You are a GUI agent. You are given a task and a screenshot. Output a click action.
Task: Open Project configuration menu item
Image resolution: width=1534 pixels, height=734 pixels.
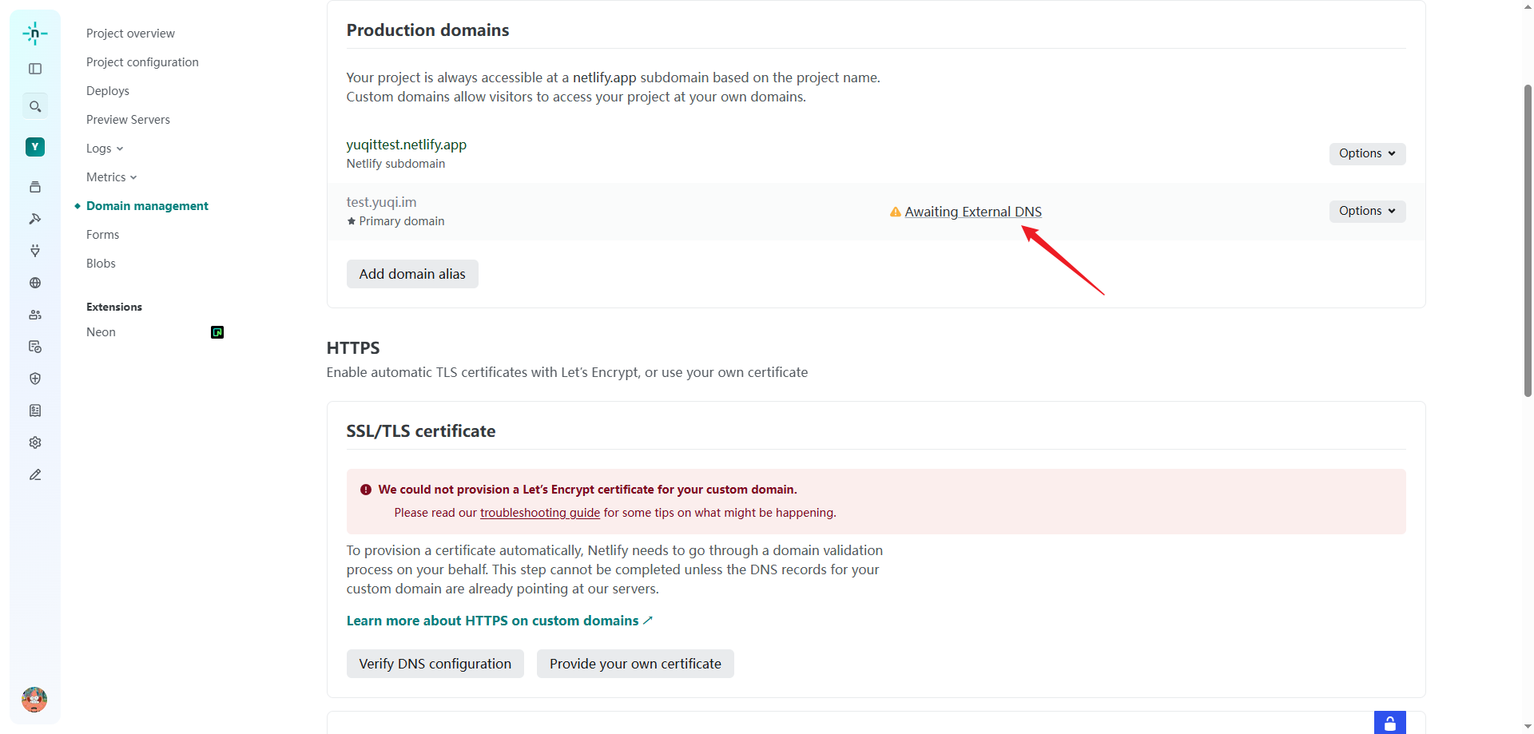tap(142, 62)
